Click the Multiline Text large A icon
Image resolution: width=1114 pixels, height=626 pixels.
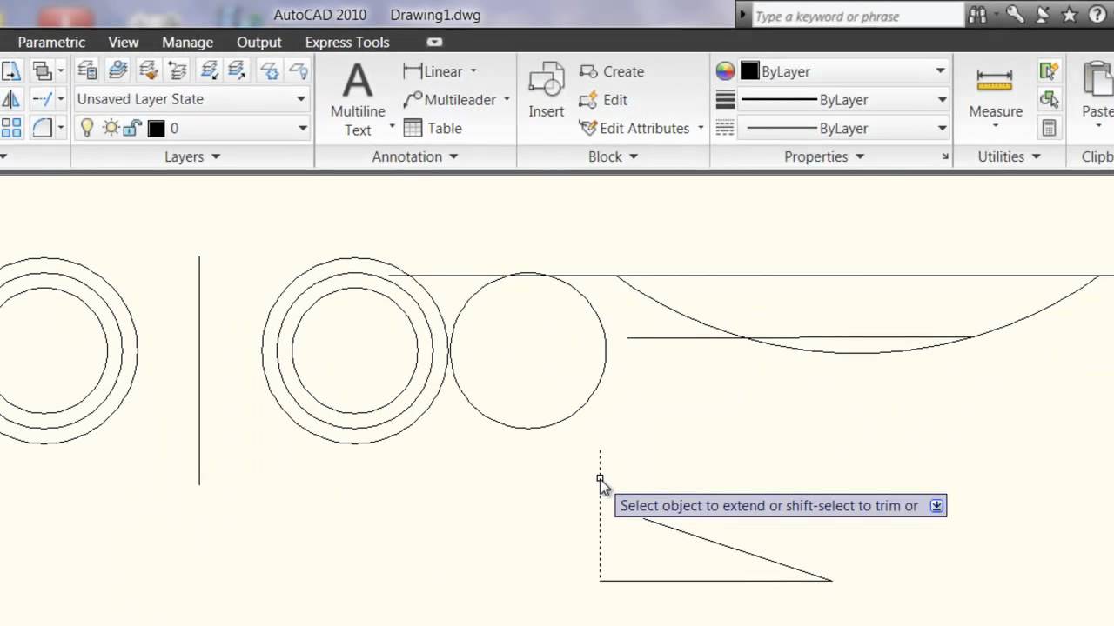(357, 81)
